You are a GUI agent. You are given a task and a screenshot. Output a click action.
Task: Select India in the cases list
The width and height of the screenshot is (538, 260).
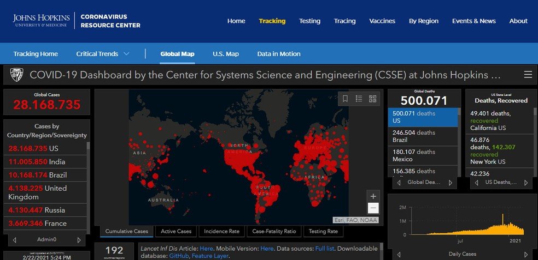(45, 162)
